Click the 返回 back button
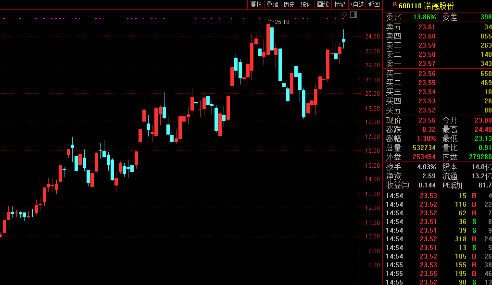Viewport: 492px width, 285px height. click(x=374, y=4)
